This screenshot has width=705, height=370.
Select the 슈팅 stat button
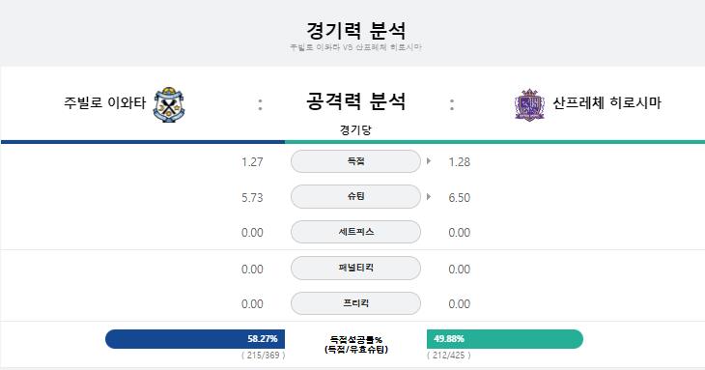[x=355, y=196]
